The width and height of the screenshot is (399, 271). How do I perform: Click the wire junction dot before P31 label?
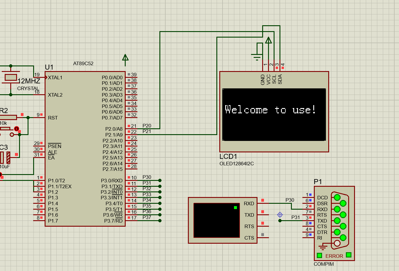[x=280, y=220]
